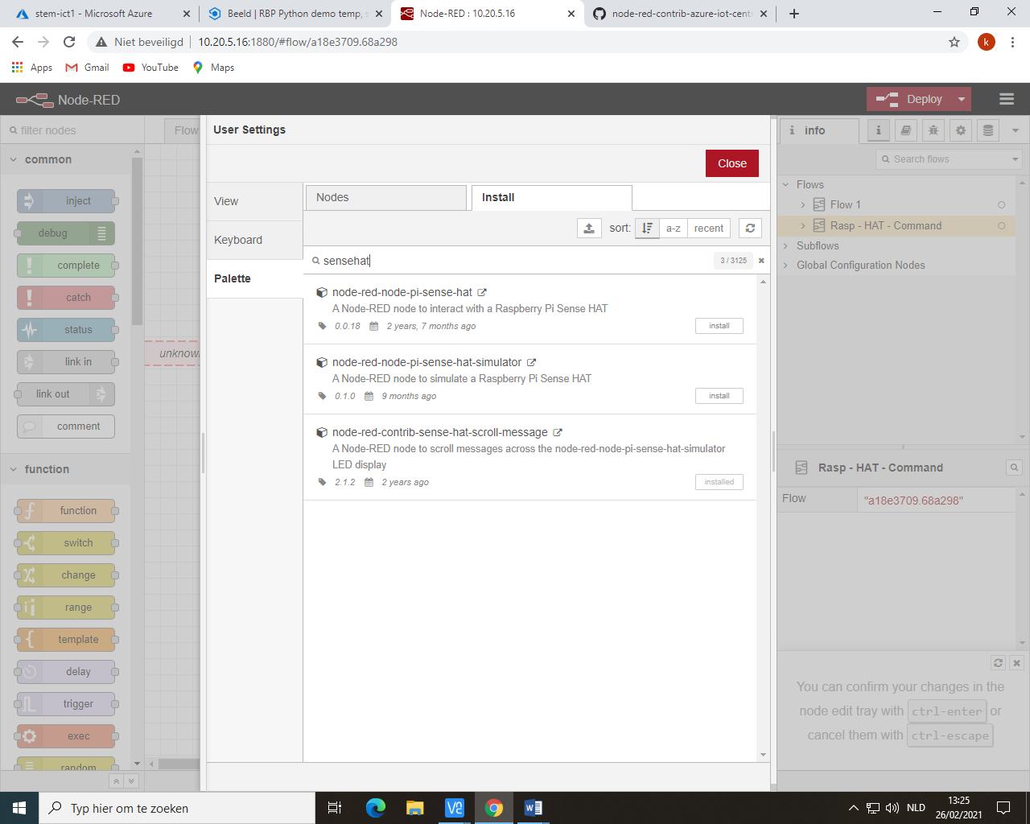Open the sidebar tabs dropdown arrow

click(x=1016, y=130)
